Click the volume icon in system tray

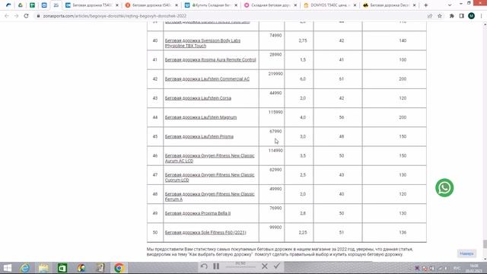(x=432, y=268)
